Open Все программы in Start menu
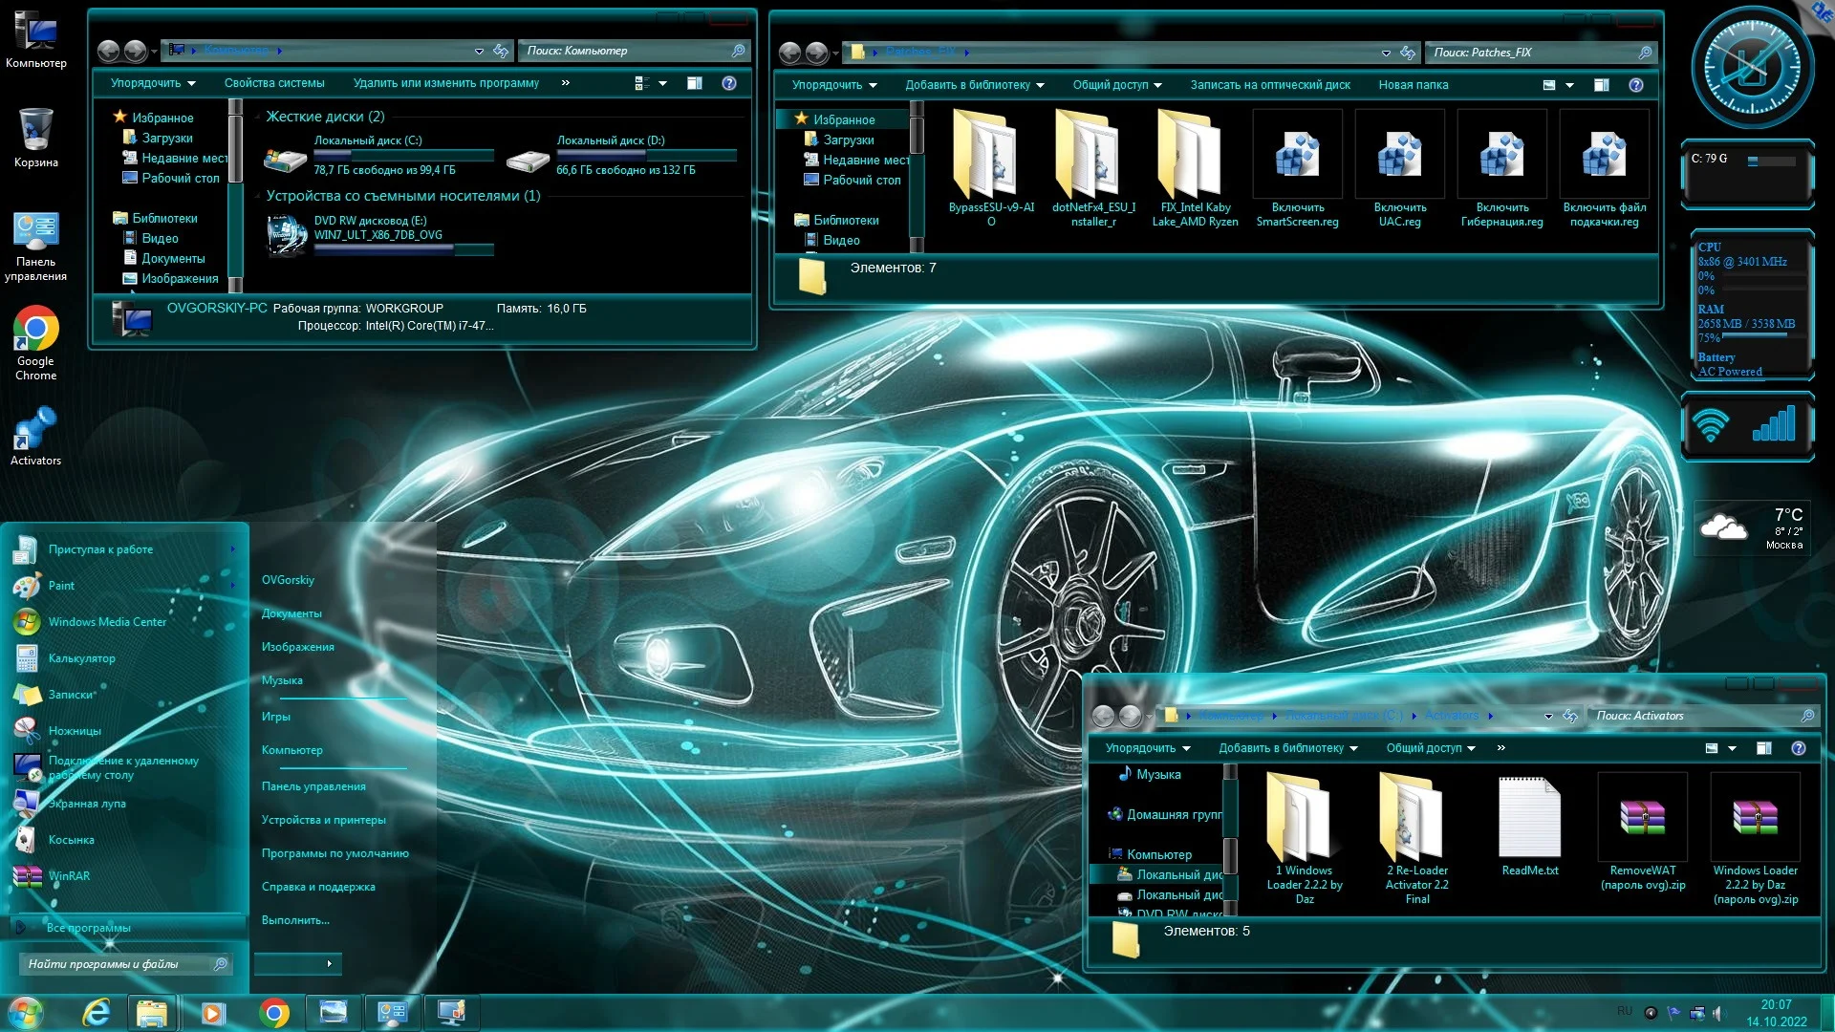Viewport: 1835px width, 1032px height. pyautogui.click(x=88, y=928)
